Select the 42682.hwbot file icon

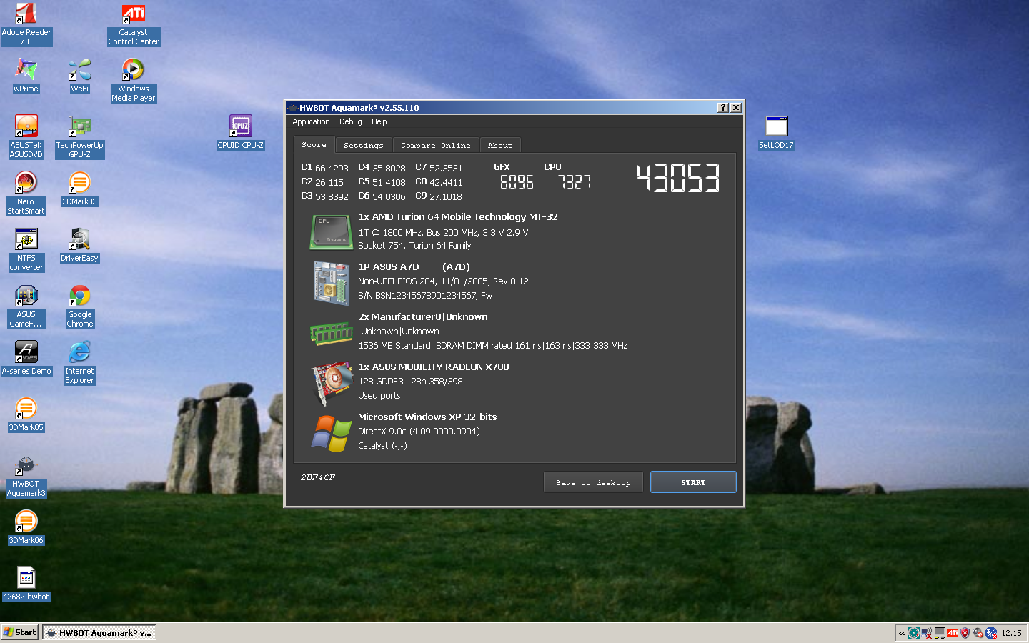tap(26, 584)
